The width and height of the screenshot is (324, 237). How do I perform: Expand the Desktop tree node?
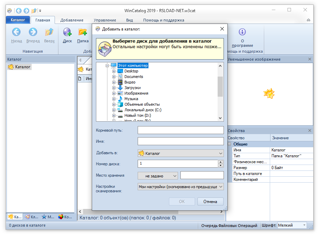point(114,71)
